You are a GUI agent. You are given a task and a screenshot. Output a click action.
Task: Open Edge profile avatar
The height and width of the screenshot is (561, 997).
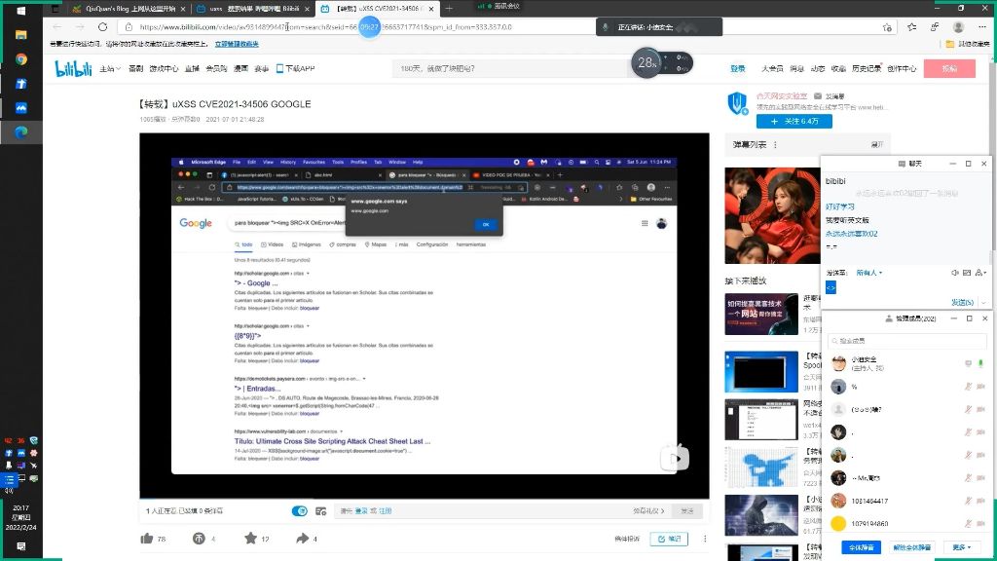958,26
